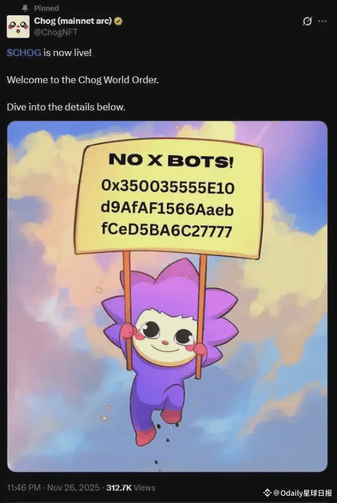Click the 0x350035555E10 contract address line
The height and width of the screenshot is (503, 337).
[x=168, y=186]
